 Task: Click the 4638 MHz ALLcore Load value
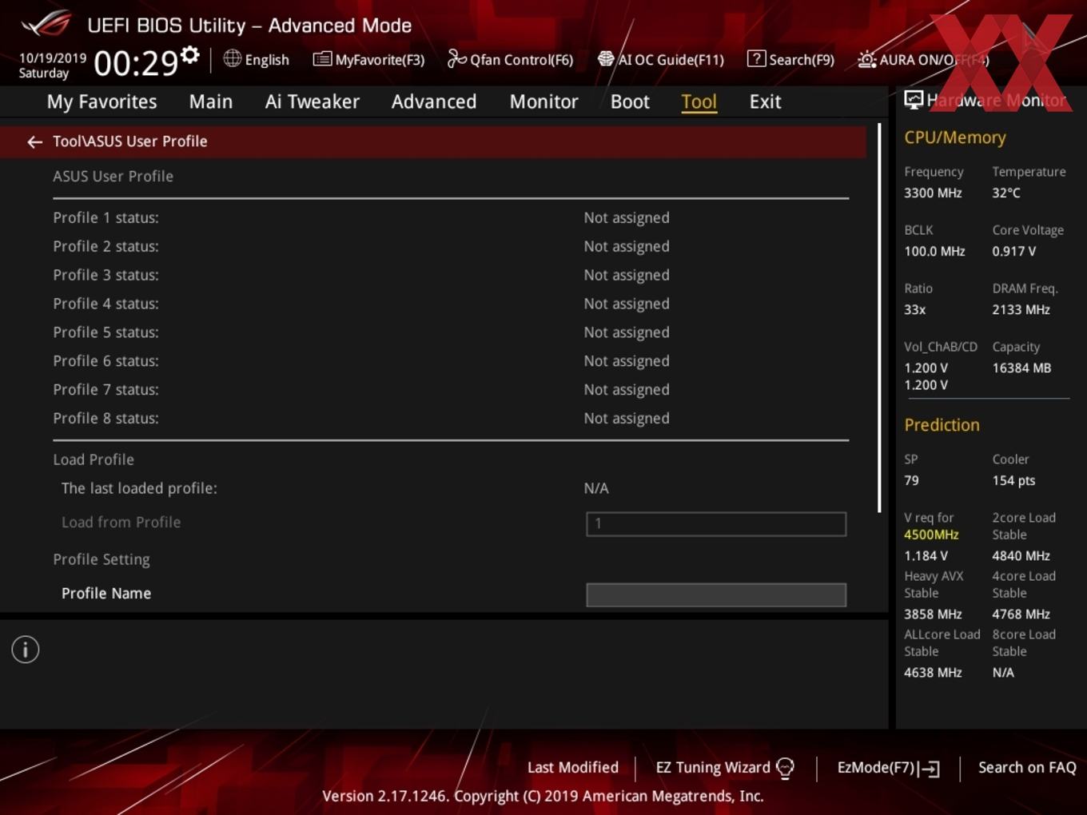pyautogui.click(x=933, y=672)
